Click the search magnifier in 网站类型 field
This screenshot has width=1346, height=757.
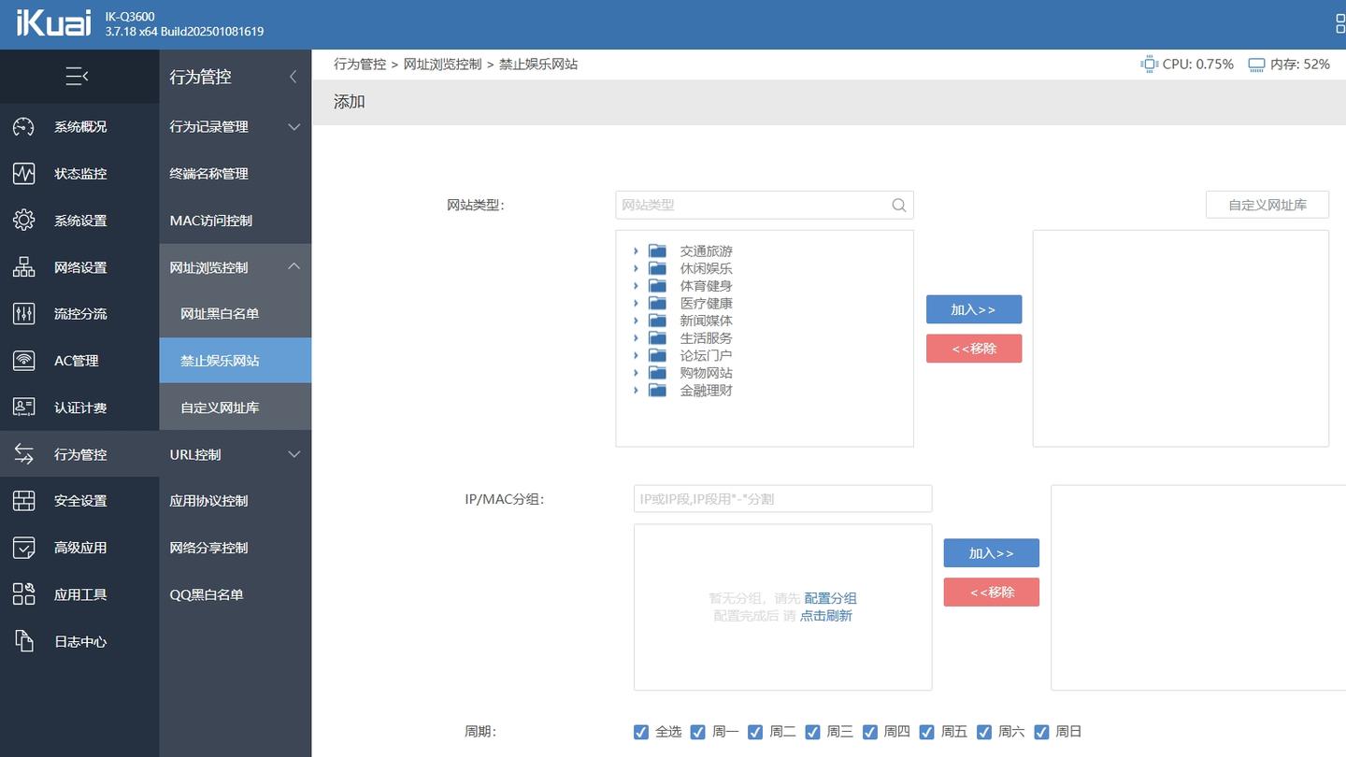point(898,205)
